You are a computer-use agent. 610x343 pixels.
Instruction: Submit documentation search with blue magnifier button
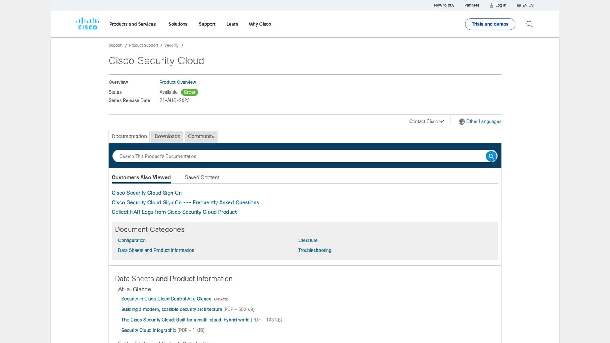(x=491, y=156)
